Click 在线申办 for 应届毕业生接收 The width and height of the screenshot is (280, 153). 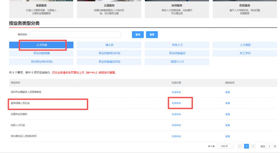click(176, 114)
